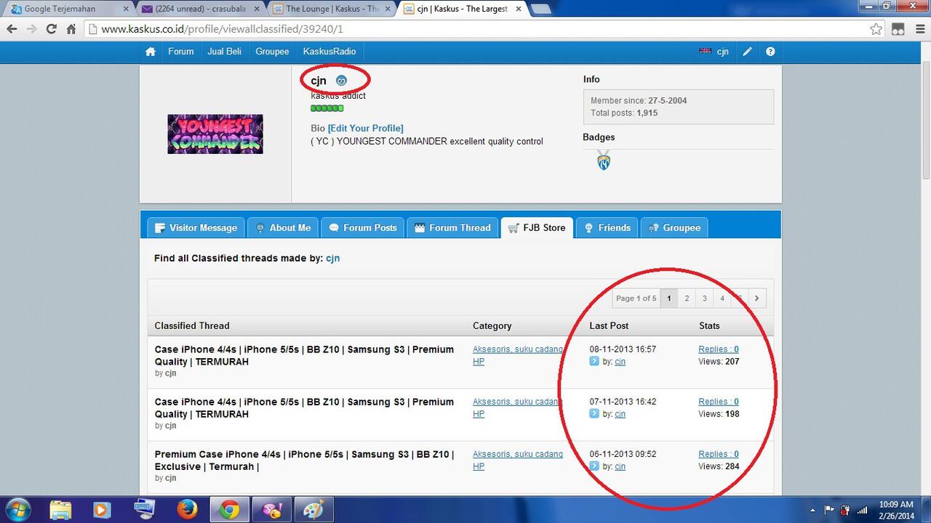The width and height of the screenshot is (931, 523).
Task: Click the extension icon beside the star
Action: click(x=898, y=29)
